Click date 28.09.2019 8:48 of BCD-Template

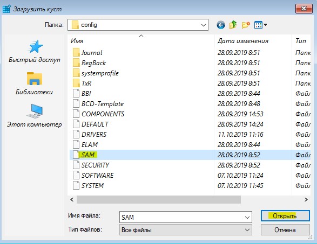239,104
